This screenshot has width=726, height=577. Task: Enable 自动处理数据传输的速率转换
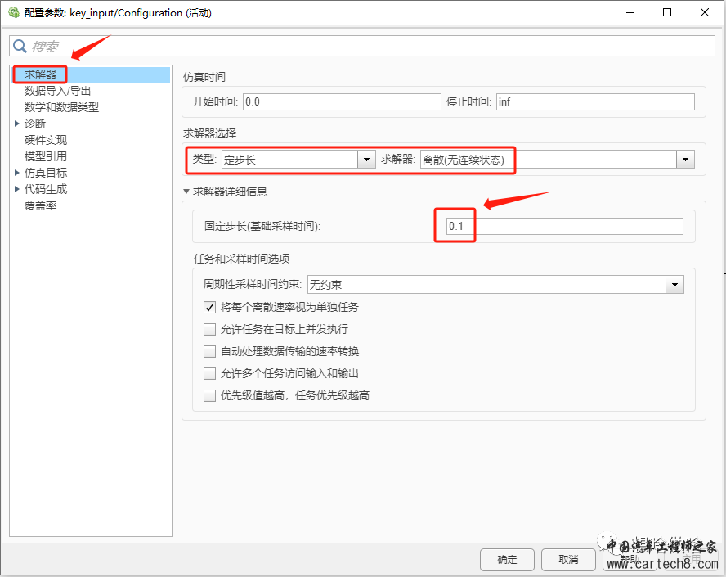coord(210,351)
